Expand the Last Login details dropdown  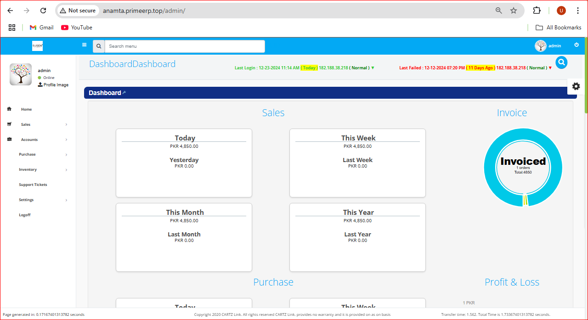373,67
